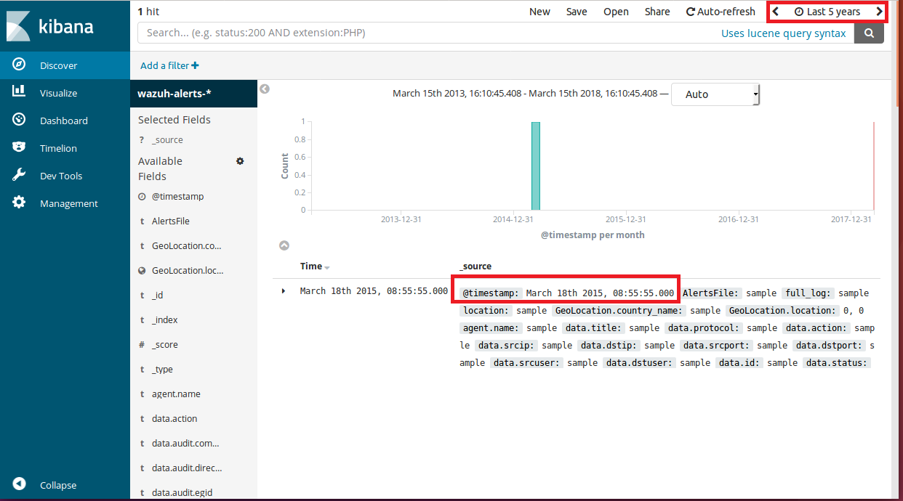
Task: Step time range forward with right chevron
Action: click(x=879, y=12)
